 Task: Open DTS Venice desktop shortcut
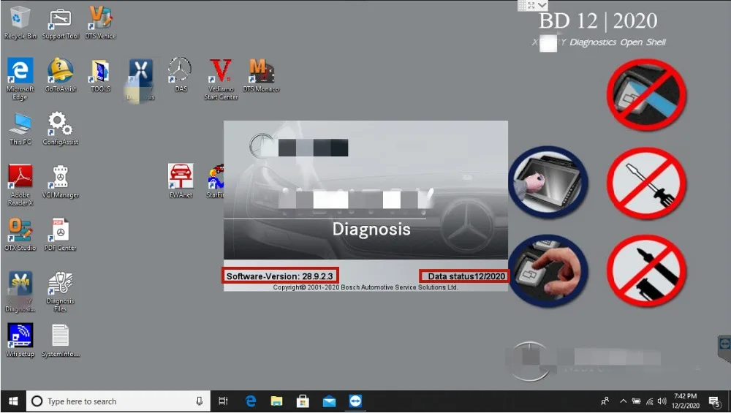click(100, 23)
